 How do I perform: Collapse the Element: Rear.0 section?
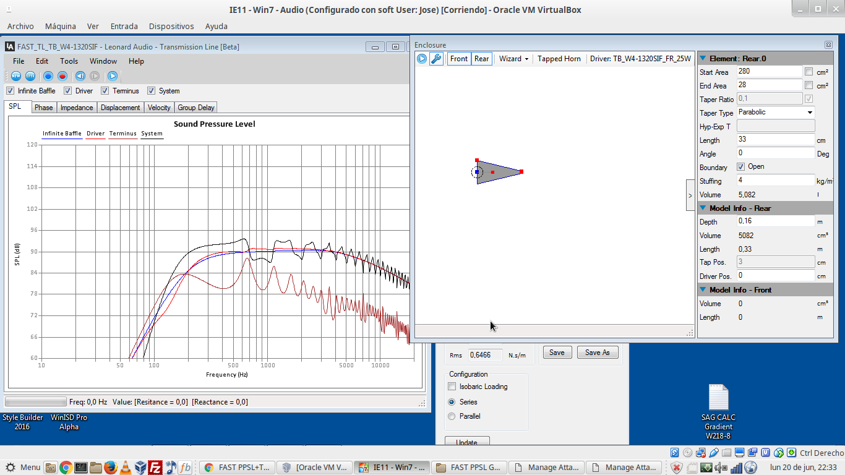pos(703,59)
